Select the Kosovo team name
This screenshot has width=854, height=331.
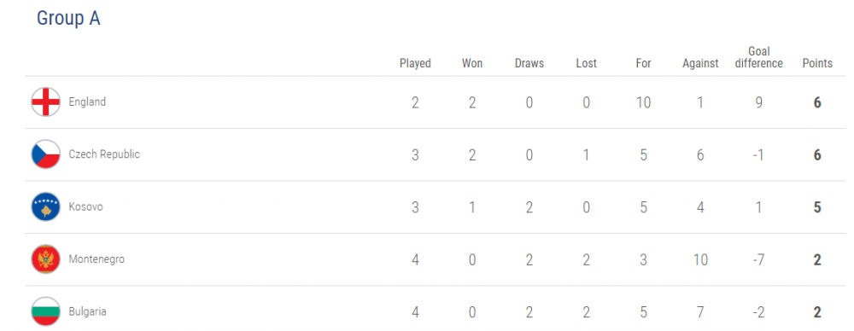[x=85, y=206]
